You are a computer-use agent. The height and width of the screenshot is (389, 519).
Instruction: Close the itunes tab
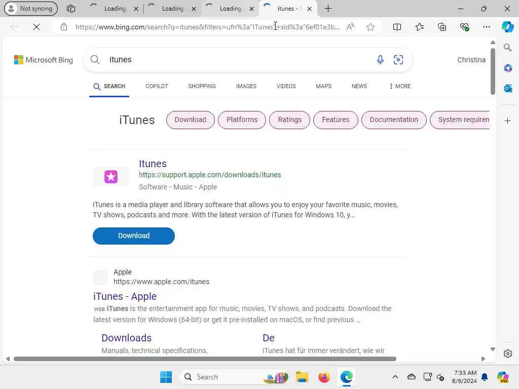pos(310,9)
